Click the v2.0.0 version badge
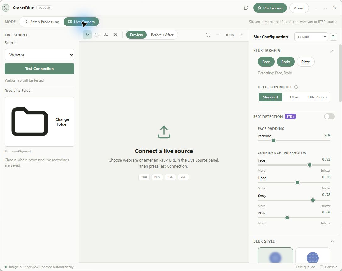 44,8
